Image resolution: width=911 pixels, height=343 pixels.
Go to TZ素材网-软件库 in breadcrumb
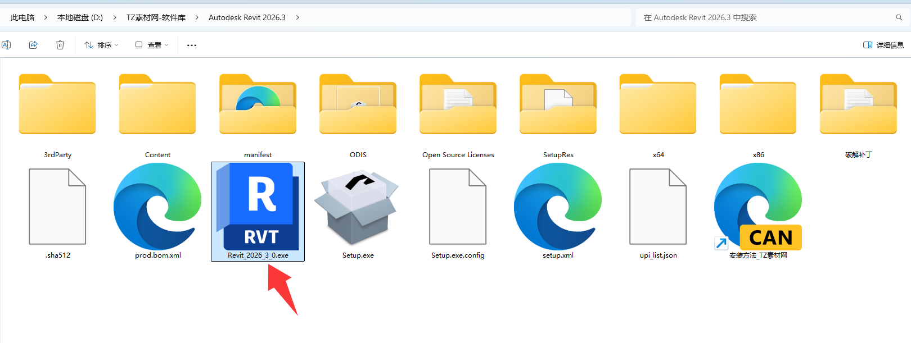pos(156,17)
